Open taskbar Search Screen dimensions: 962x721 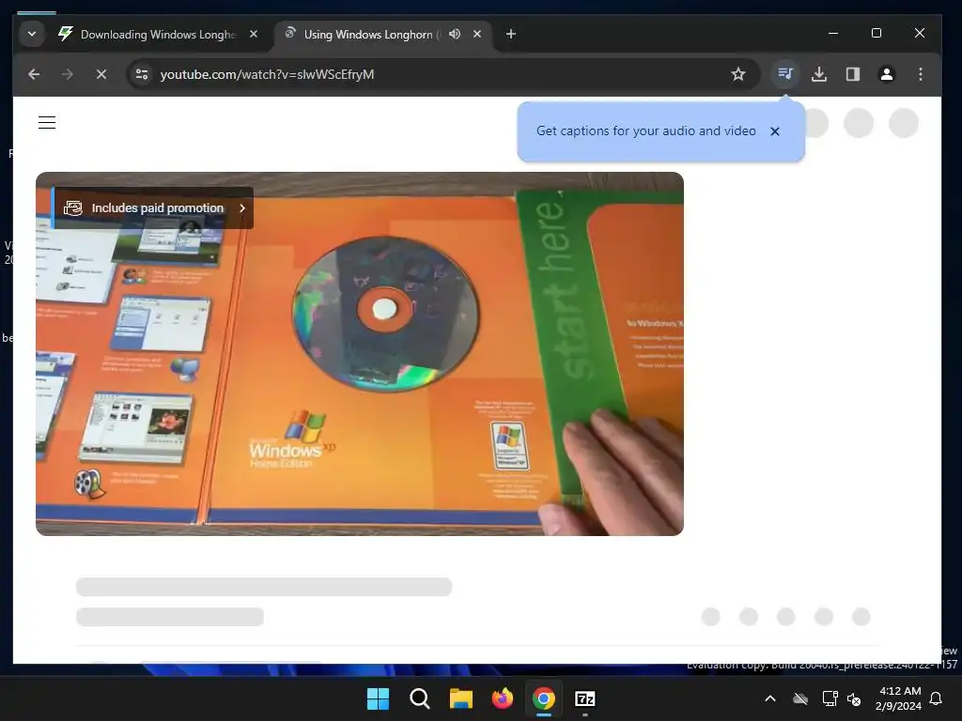420,698
